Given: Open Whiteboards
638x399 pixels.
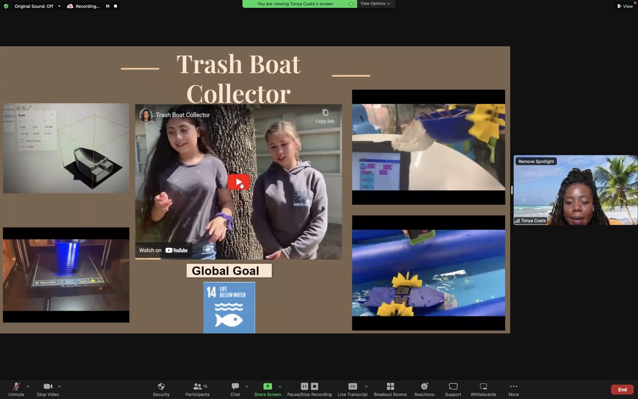Looking at the screenshot, I should click(x=483, y=389).
